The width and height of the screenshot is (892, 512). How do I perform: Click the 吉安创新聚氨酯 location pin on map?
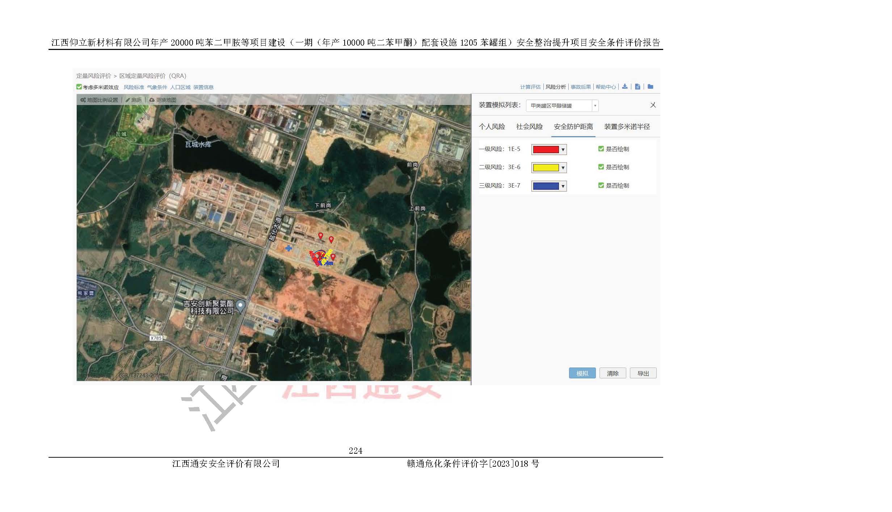tap(240, 306)
